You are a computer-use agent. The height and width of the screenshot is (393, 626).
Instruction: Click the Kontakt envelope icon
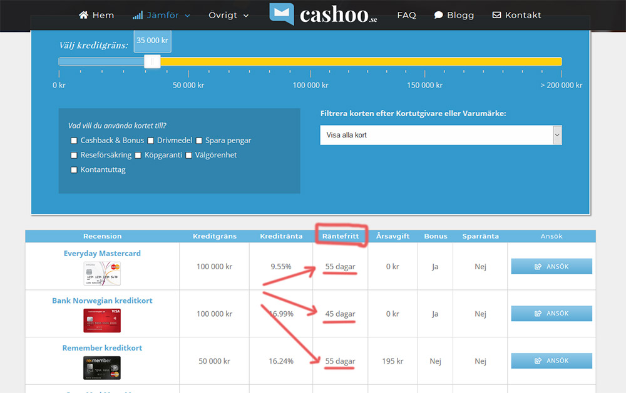pos(496,15)
